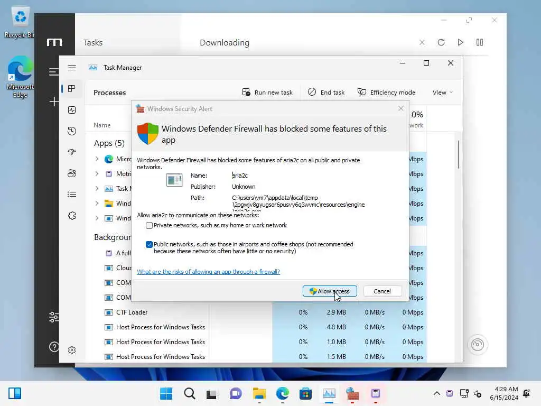The width and height of the screenshot is (541, 406).
Task: Open Recycle Bin desktop icon
Action: point(20,23)
